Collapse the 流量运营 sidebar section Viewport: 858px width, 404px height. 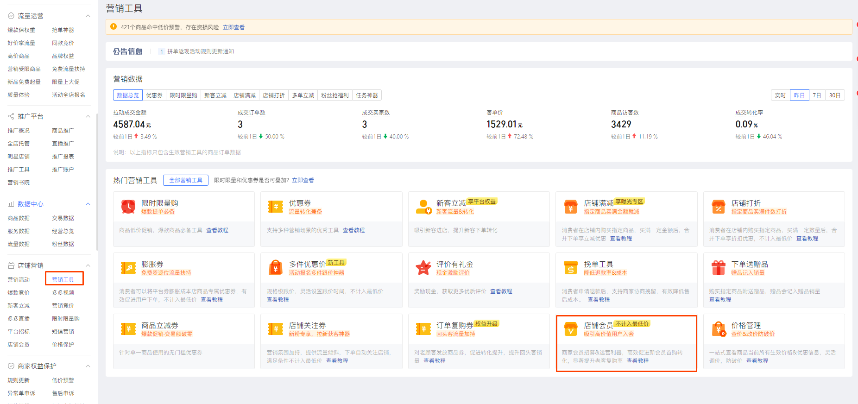[88, 16]
